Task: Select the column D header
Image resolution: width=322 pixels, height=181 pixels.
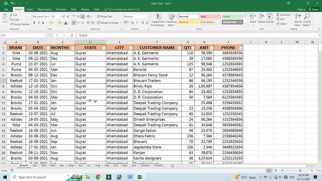Action: (91, 42)
